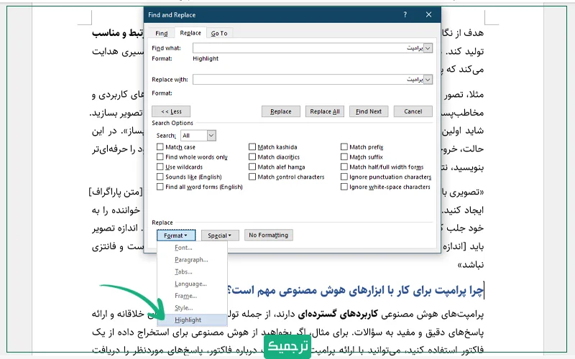Click the Help question mark icon
Screen dimensions: 575x359
[405, 14]
